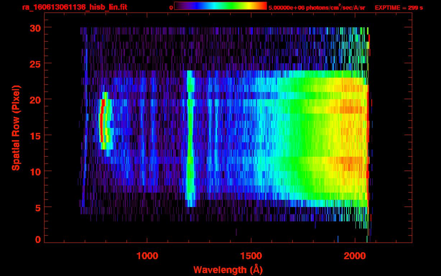Screen dimensions: 441x276
Task: Click the EXPTIME = 299 s text
Action: (x=399, y=8)
